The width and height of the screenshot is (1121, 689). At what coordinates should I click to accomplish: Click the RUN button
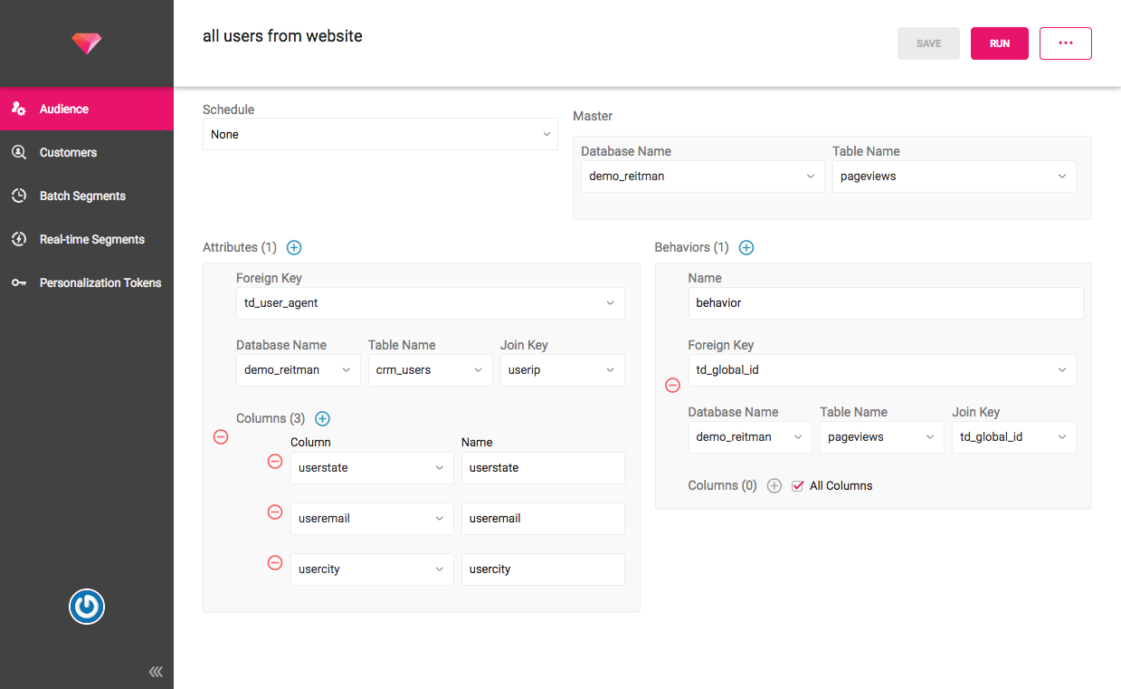pyautogui.click(x=999, y=43)
